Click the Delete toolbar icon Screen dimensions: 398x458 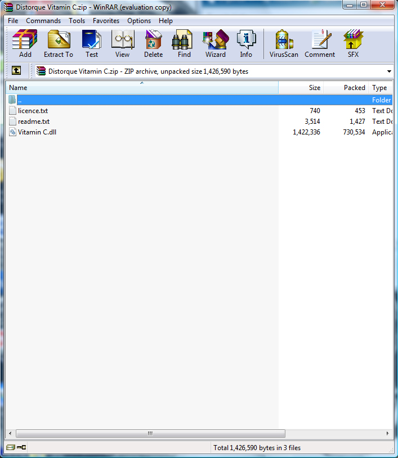tap(154, 43)
